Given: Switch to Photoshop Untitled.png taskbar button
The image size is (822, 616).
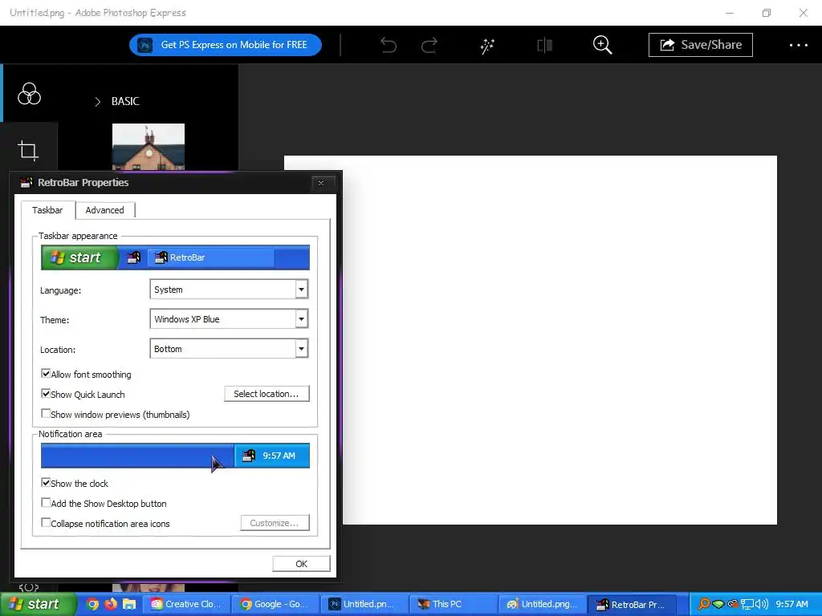Looking at the screenshot, I should click(364, 604).
